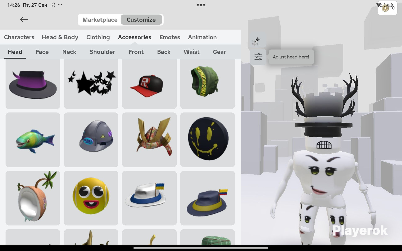This screenshot has width=402, height=251.
Task: Go back using the left arrow
Action: (24, 20)
